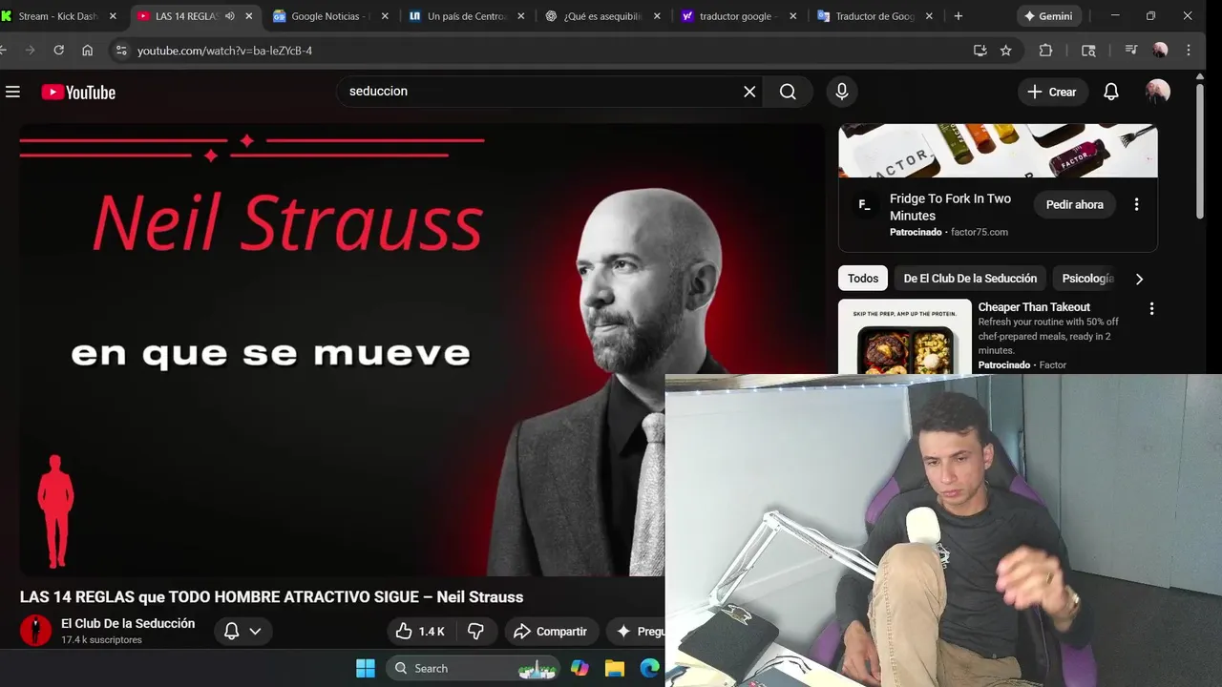The height and width of the screenshot is (687, 1222).
Task: Click the '1.4 K' likes count
Action: pyautogui.click(x=432, y=632)
